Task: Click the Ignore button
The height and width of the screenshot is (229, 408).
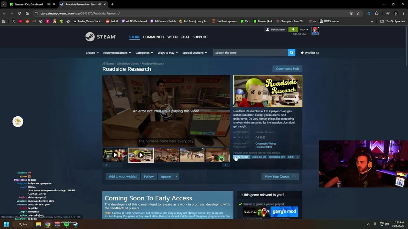Action: pos(166,177)
